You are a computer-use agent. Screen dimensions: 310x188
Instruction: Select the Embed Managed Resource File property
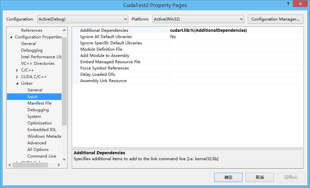pos(110,62)
